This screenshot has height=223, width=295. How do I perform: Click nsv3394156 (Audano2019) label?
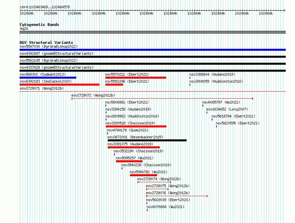point(128,109)
